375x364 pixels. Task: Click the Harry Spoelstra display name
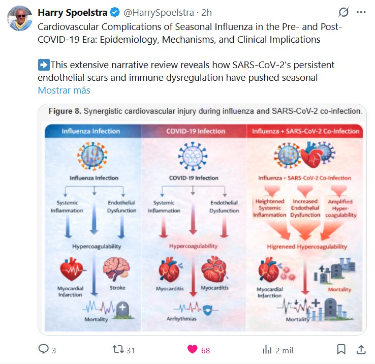[73, 13]
